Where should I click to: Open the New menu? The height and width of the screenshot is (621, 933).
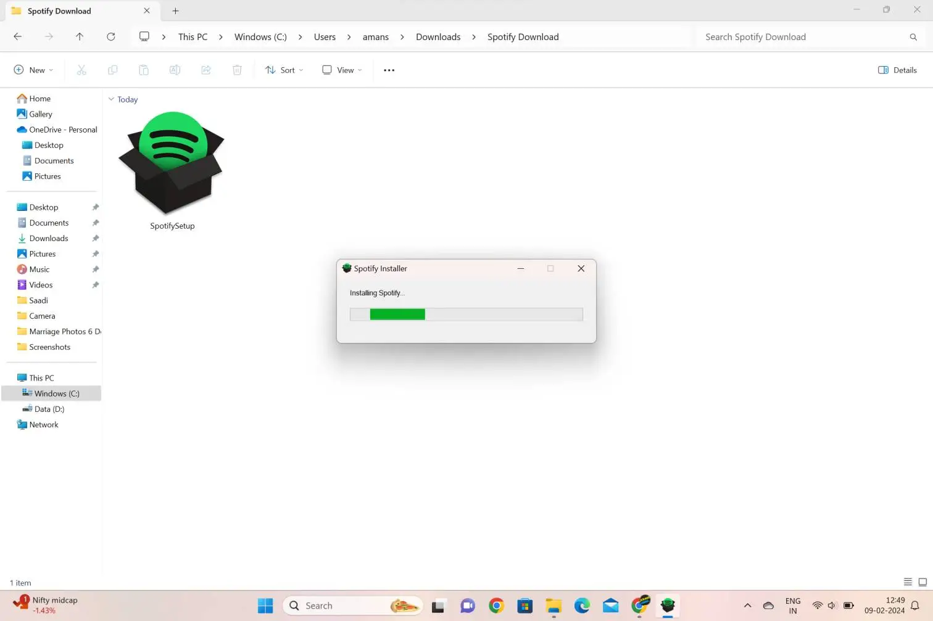pos(33,70)
